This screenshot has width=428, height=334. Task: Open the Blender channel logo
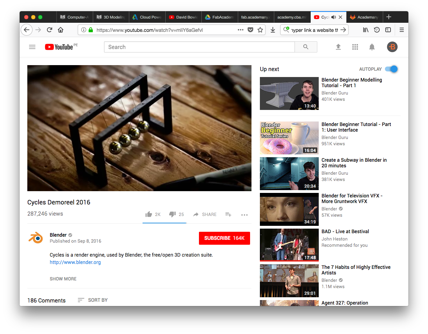click(x=35, y=238)
